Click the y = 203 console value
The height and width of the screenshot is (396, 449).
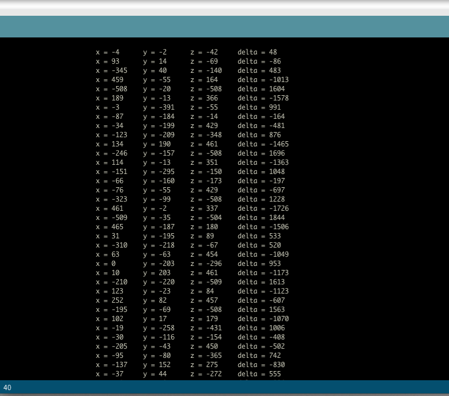tap(157, 273)
